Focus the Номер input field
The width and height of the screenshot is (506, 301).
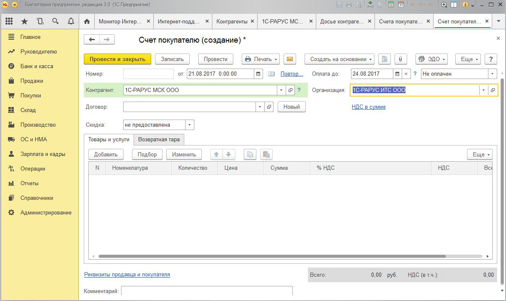148,74
